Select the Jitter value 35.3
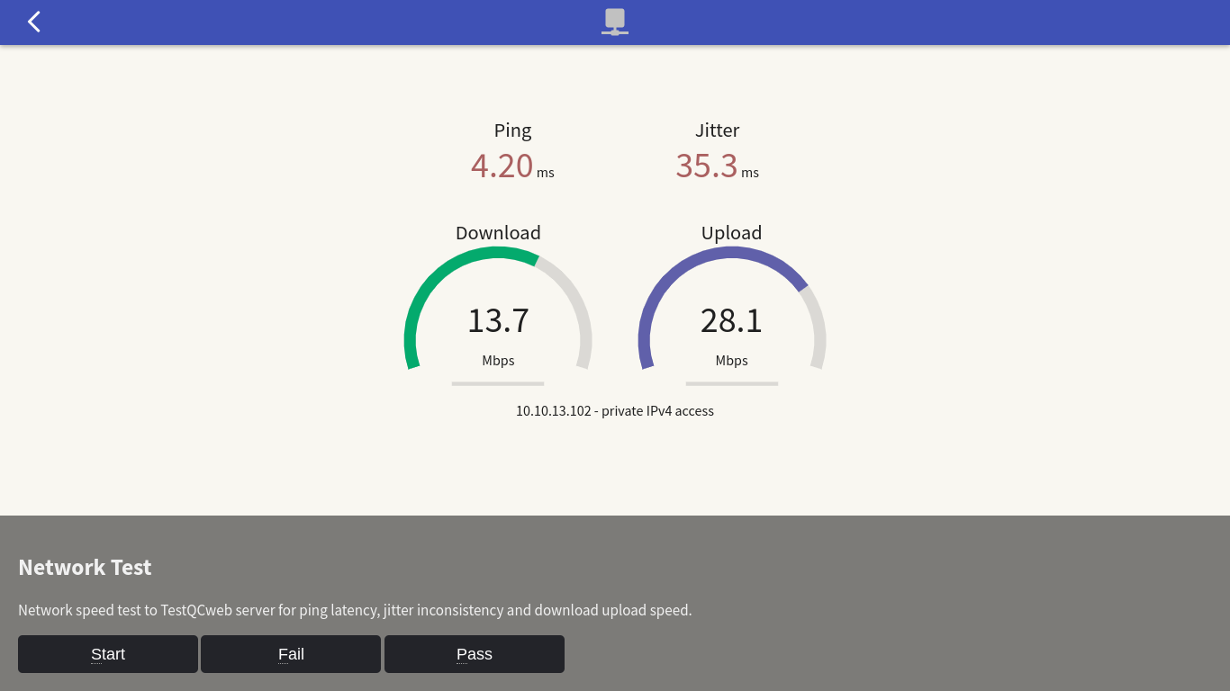 (x=707, y=166)
